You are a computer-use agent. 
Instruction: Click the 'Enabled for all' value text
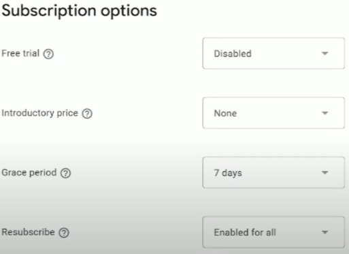point(245,232)
